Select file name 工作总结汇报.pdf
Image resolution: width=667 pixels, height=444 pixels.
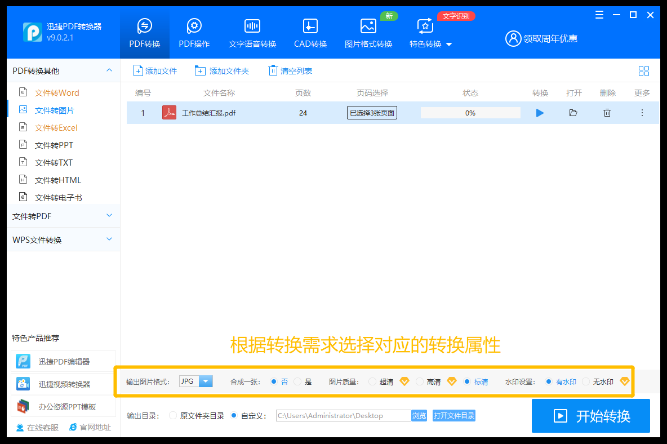[208, 113]
